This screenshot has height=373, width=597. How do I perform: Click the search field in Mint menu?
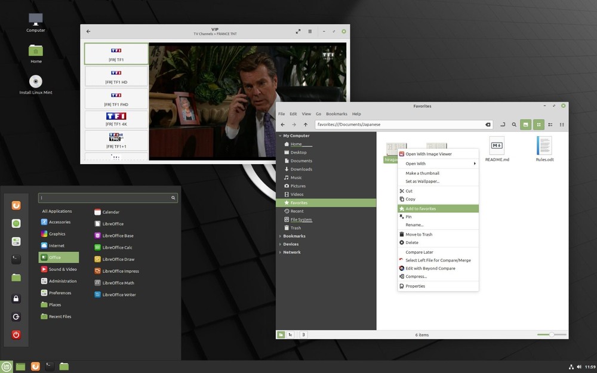coord(108,197)
